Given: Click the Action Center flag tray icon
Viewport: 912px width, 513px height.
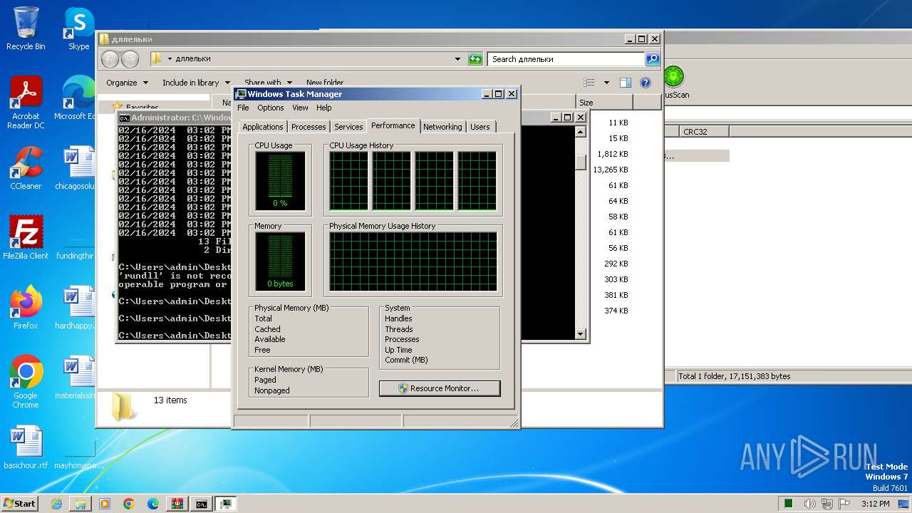Looking at the screenshot, I should pyautogui.click(x=845, y=504).
